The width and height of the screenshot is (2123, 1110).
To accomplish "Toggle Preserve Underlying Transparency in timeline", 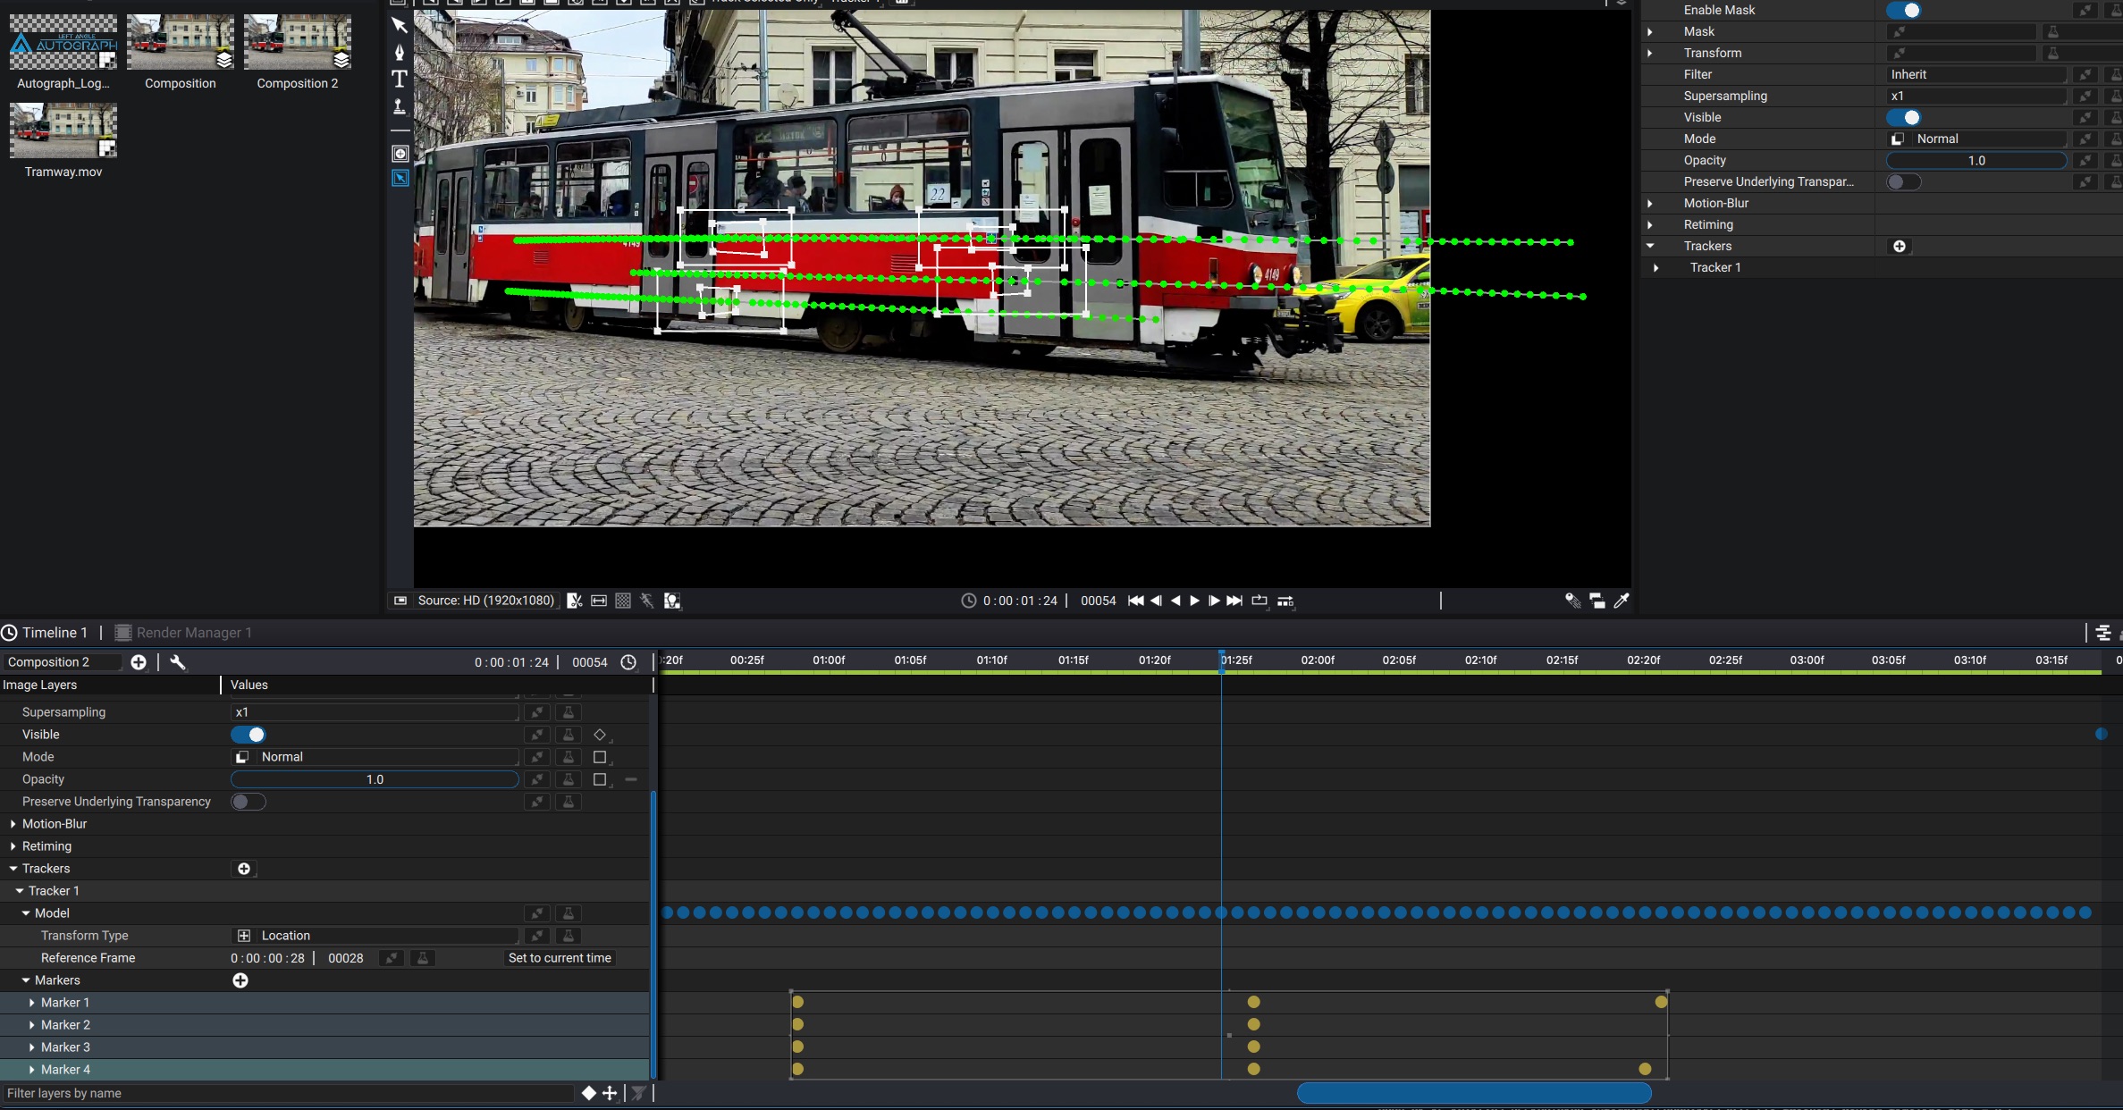I will [248, 802].
